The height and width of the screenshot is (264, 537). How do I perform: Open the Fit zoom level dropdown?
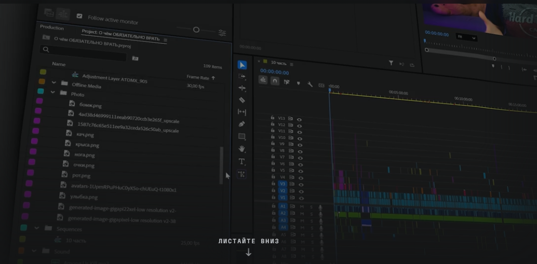pos(466,37)
